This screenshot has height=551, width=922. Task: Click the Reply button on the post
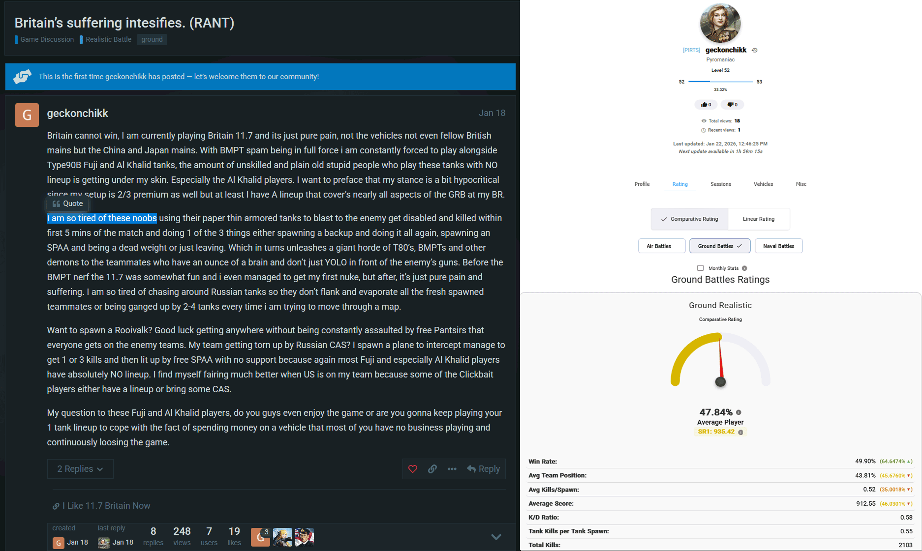(x=484, y=469)
